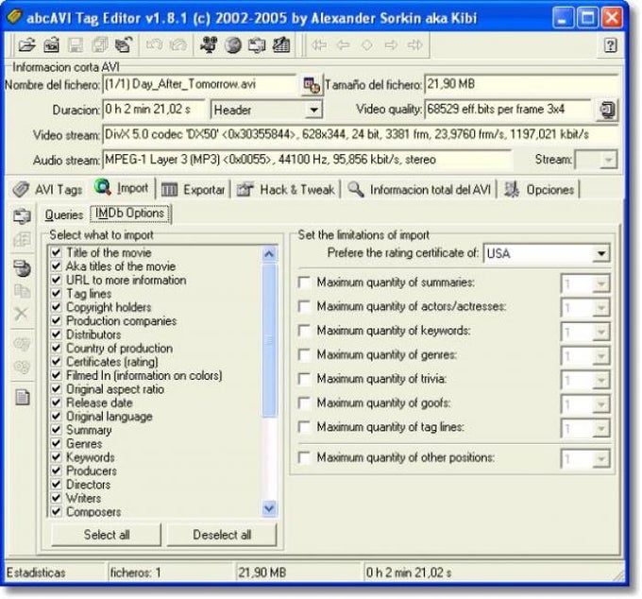The width and height of the screenshot is (642, 599).
Task: Click copy icon beside Video quality field
Action: click(607, 110)
